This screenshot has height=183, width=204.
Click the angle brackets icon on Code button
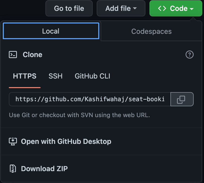pos(162,8)
